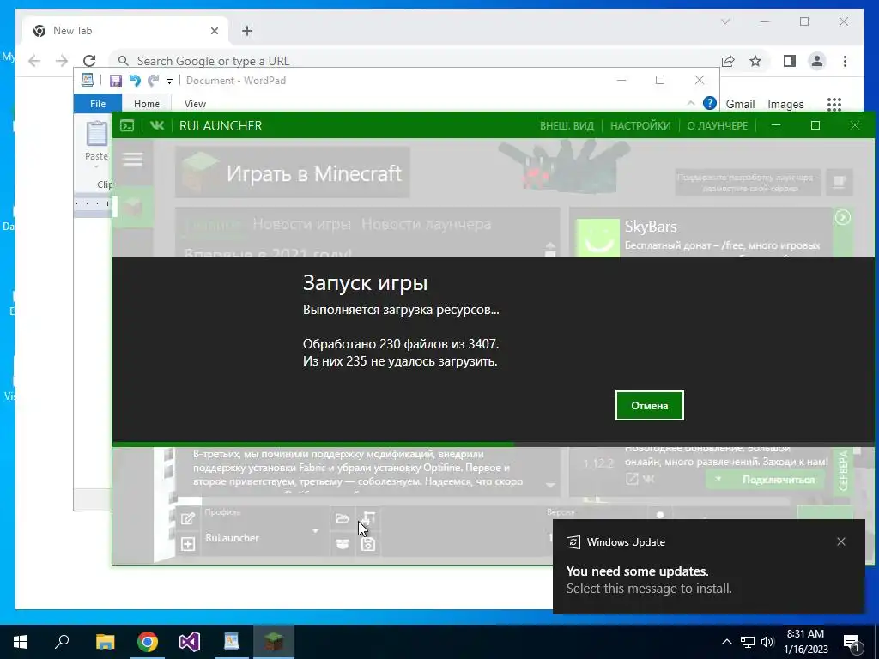Collapse the WordPad ribbon with the chevron
The width and height of the screenshot is (879, 659).
pos(691,103)
